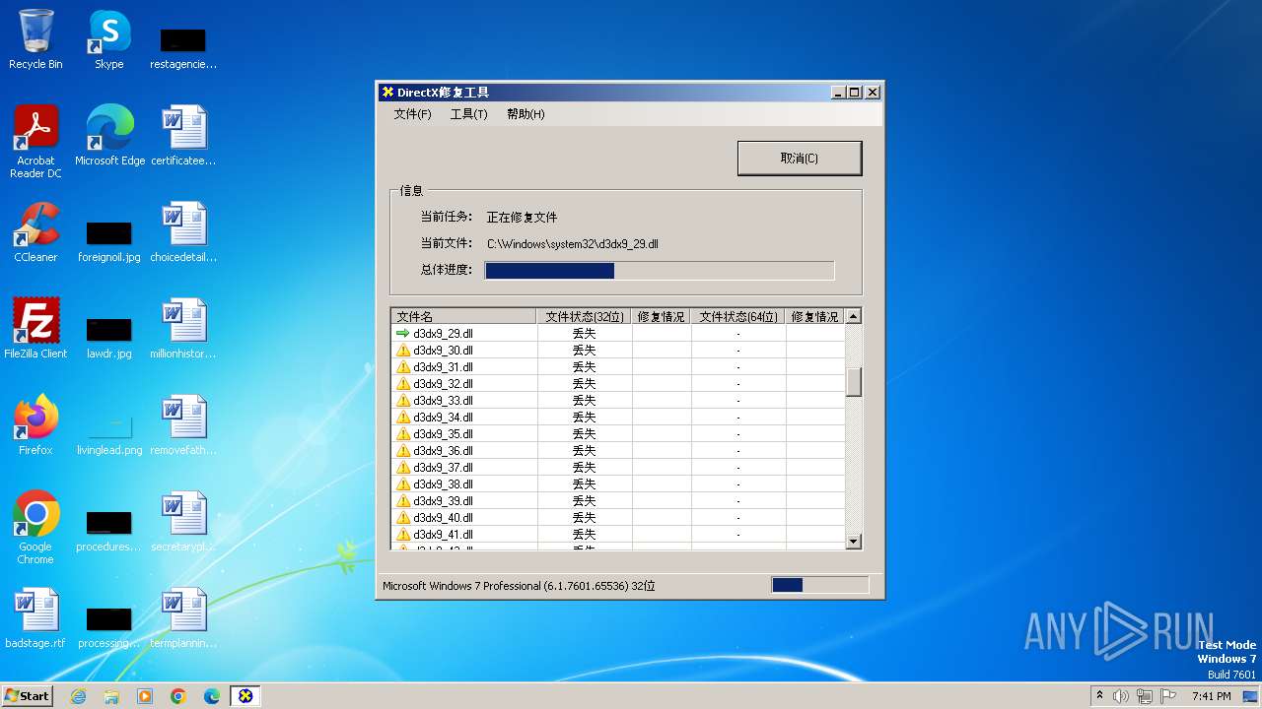Launch Acrobat Reader DC shortcut
The image size is (1262, 709).
point(35,142)
